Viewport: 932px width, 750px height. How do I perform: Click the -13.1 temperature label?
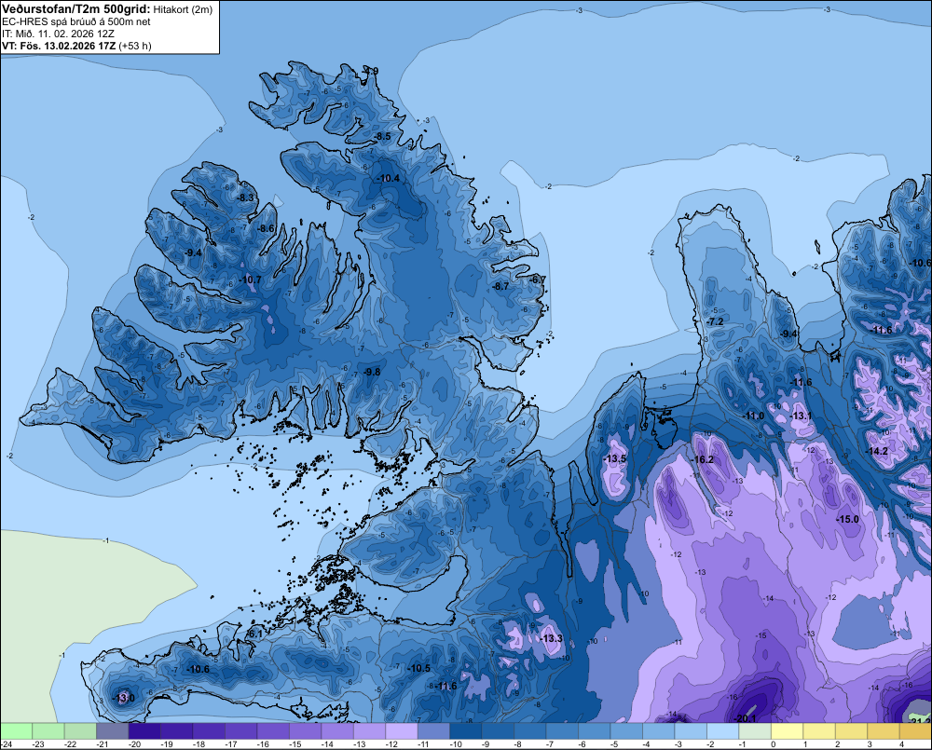tap(802, 416)
